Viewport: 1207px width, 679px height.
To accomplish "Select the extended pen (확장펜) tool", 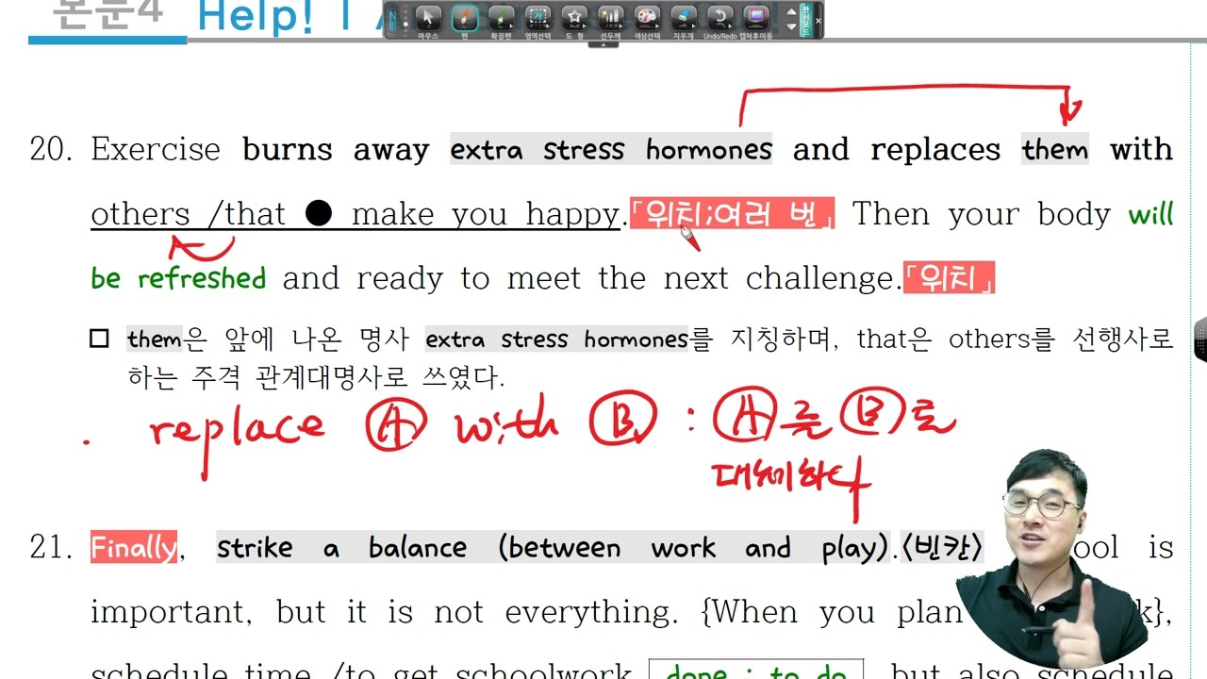I will coord(501,21).
